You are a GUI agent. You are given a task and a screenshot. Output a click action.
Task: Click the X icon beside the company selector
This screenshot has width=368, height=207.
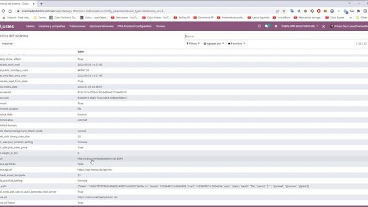tap(323, 26)
